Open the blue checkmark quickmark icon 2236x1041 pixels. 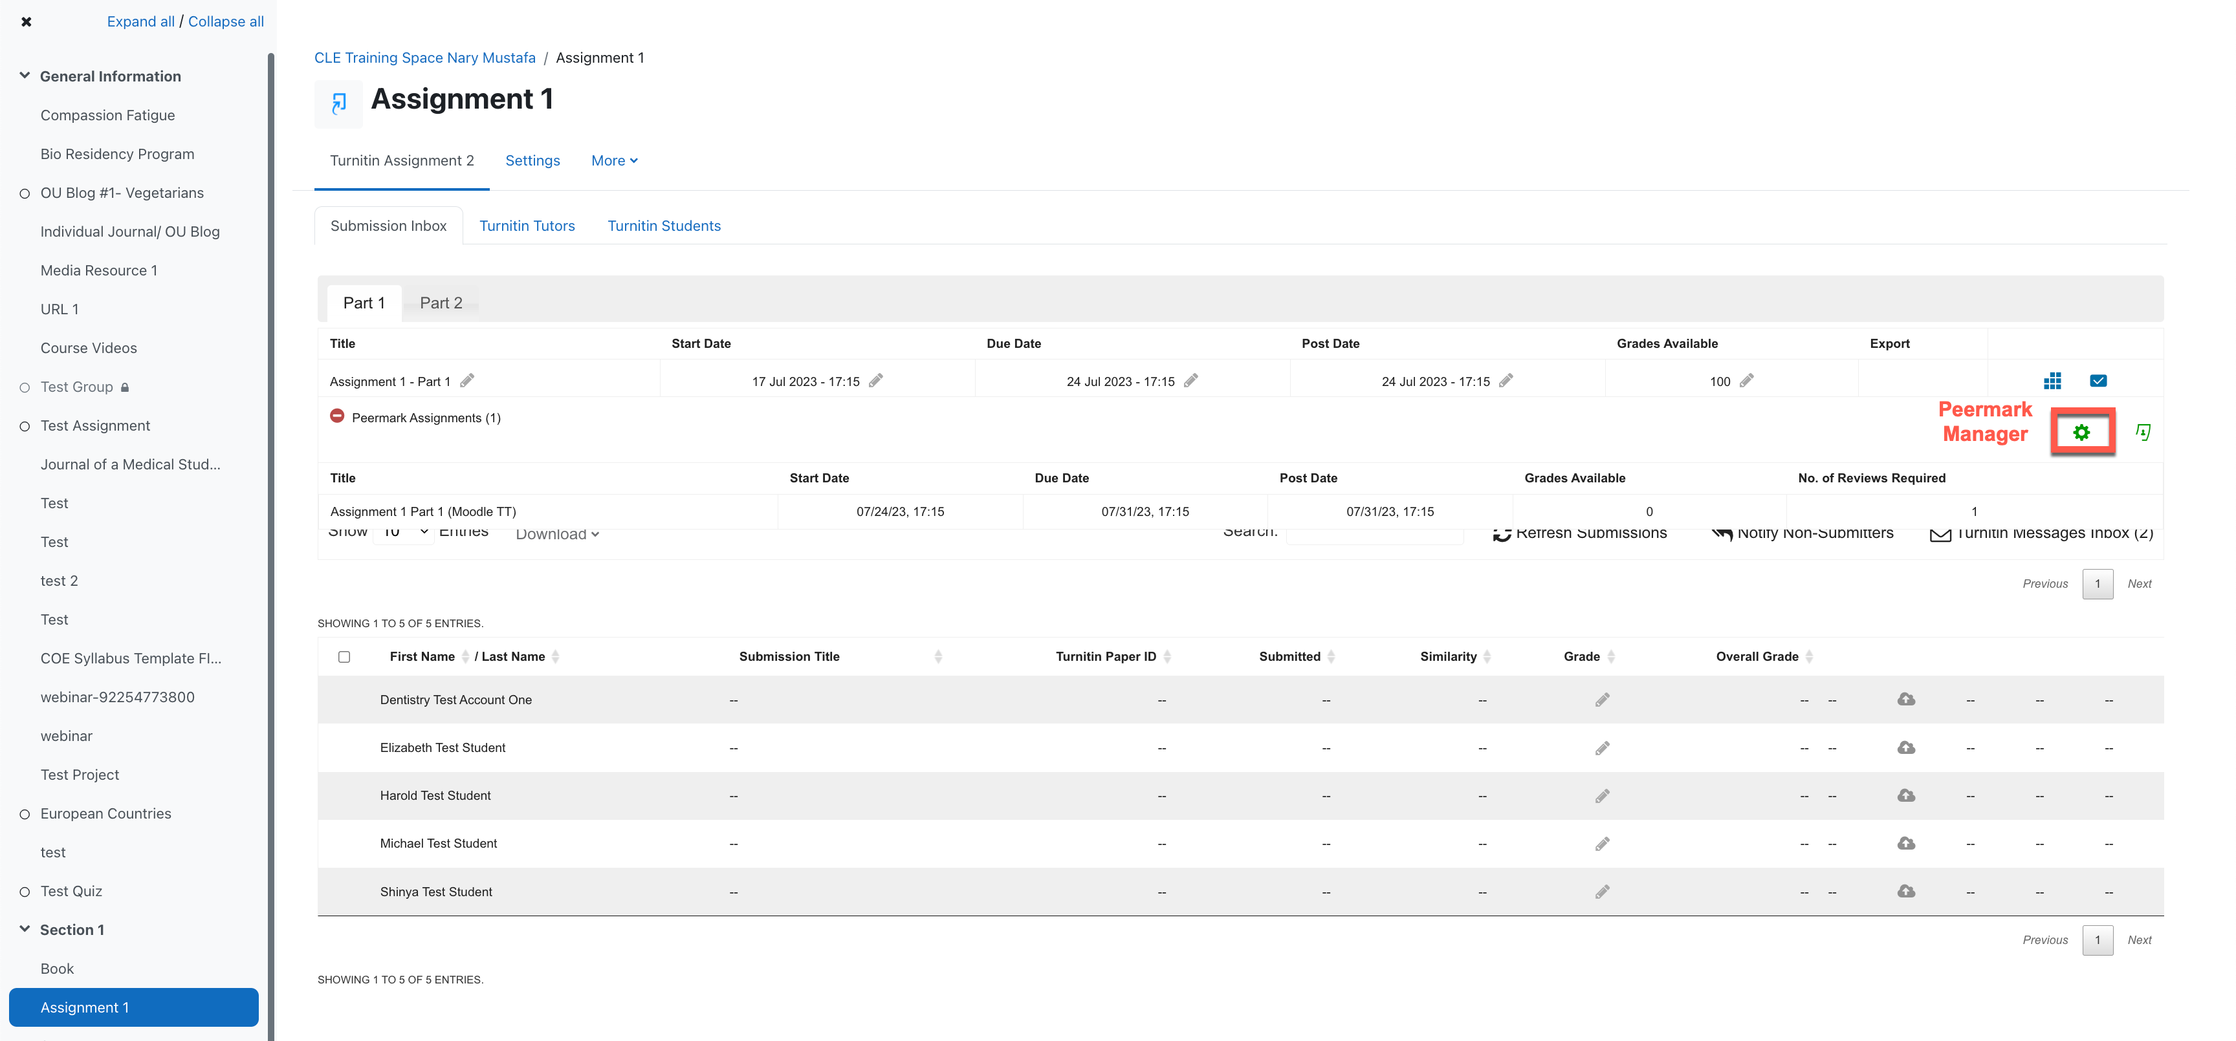2099,381
